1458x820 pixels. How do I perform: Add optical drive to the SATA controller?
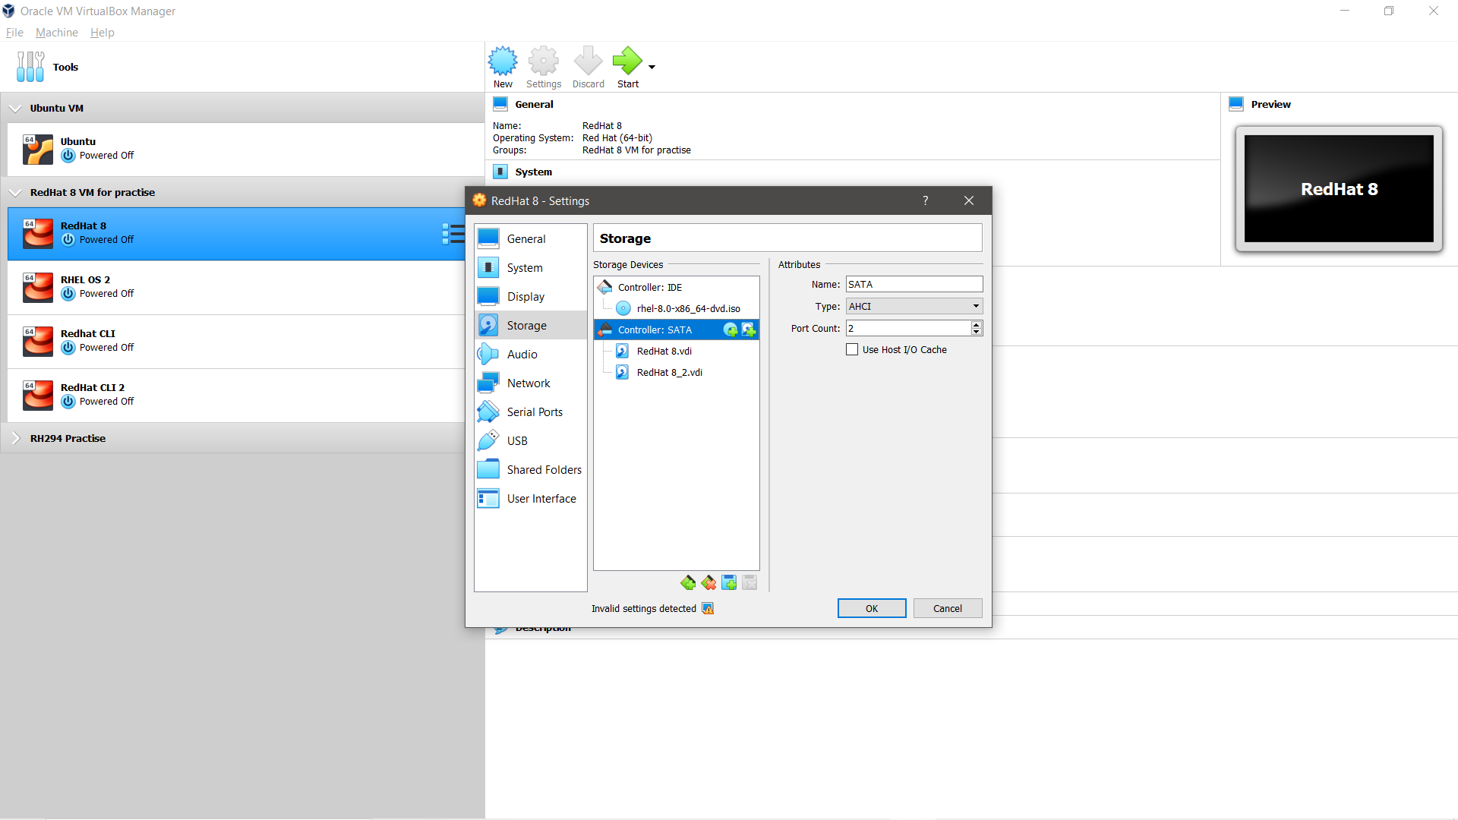pyautogui.click(x=731, y=330)
